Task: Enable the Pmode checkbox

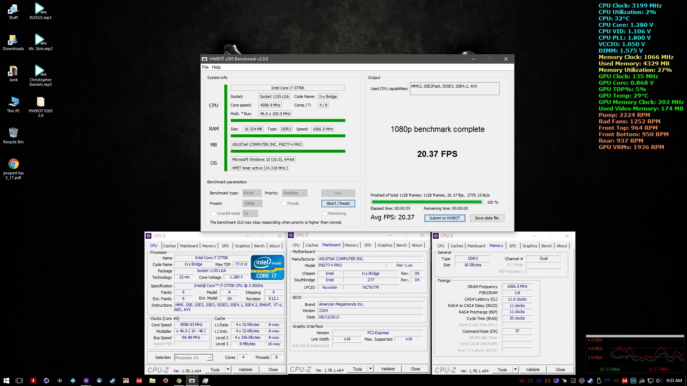Action: (x=284, y=203)
